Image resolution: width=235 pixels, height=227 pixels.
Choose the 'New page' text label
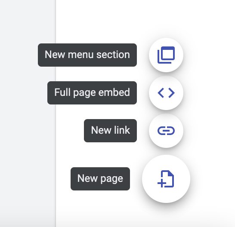pyautogui.click(x=100, y=179)
